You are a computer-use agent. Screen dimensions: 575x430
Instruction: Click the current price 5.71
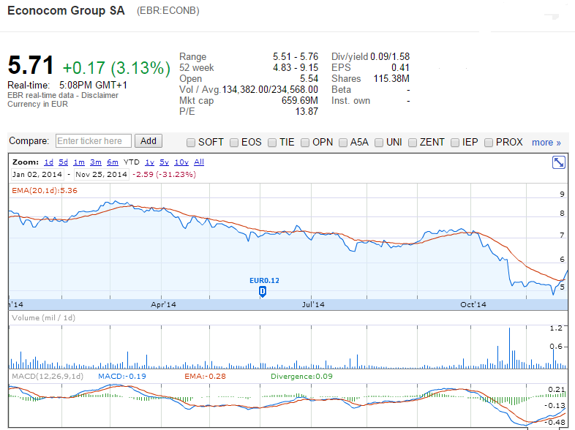tap(31, 65)
